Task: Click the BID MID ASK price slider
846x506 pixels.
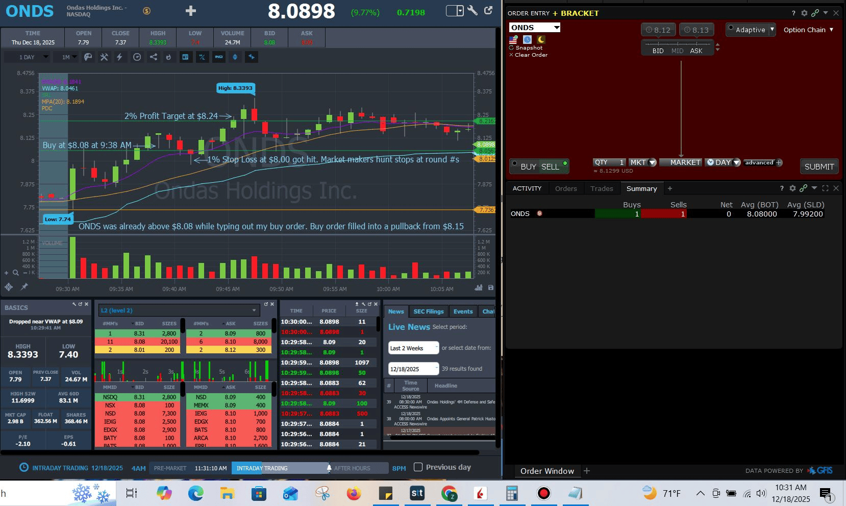Action: pyautogui.click(x=677, y=47)
